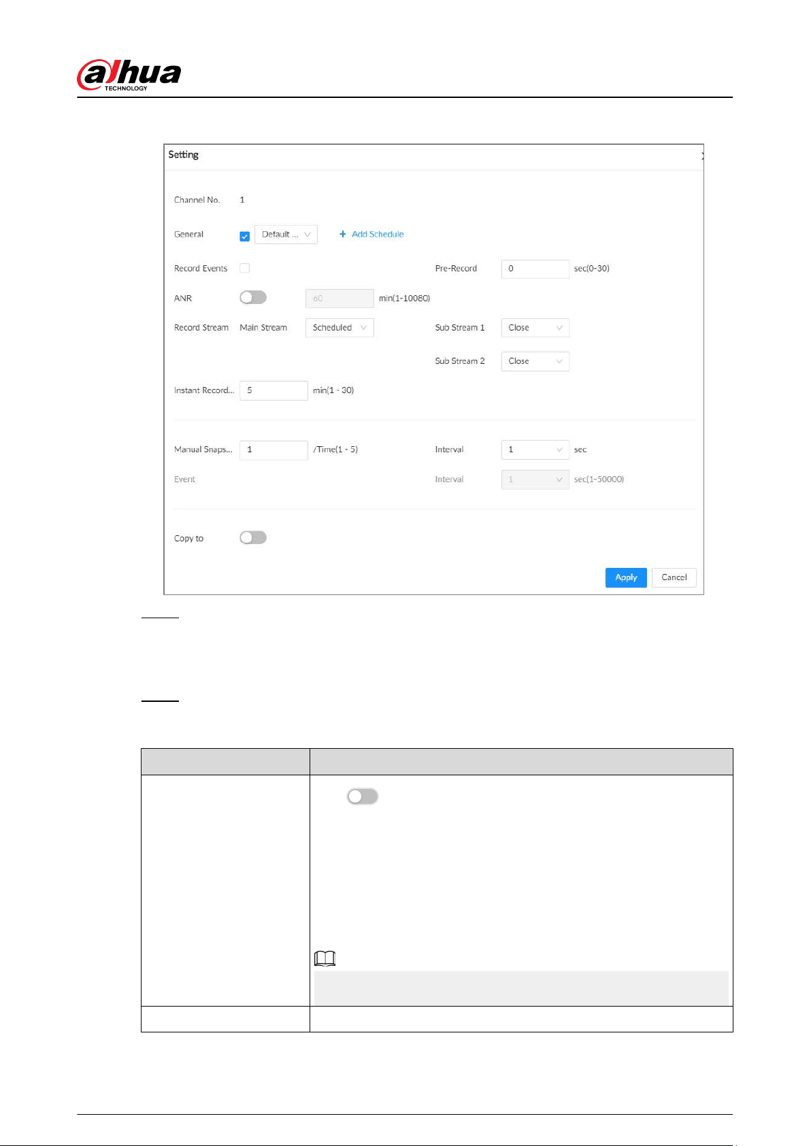Click the /Time(1 - 5) text
Viewport: 811px width, 1146px height.
(335, 450)
